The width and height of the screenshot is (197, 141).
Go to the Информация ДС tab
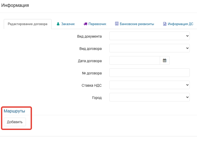tap(178, 24)
